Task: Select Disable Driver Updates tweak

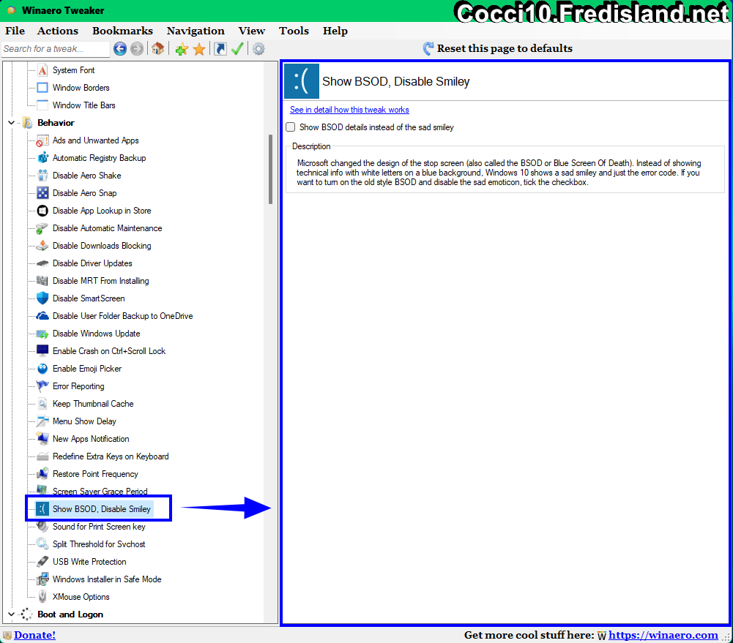Action: pos(92,263)
